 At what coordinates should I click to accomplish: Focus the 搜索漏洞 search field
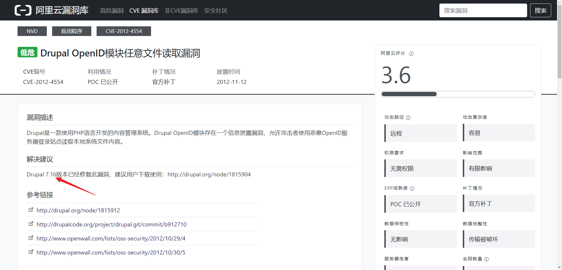(483, 11)
